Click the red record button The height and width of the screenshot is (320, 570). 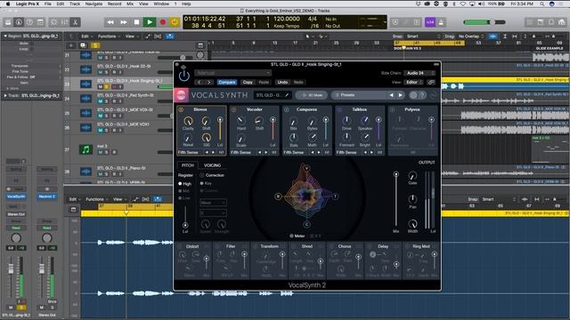[x=162, y=22]
